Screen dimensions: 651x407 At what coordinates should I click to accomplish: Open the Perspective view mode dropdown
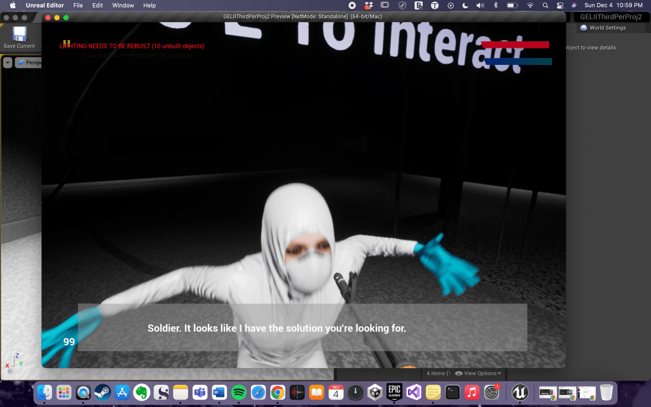pos(29,62)
